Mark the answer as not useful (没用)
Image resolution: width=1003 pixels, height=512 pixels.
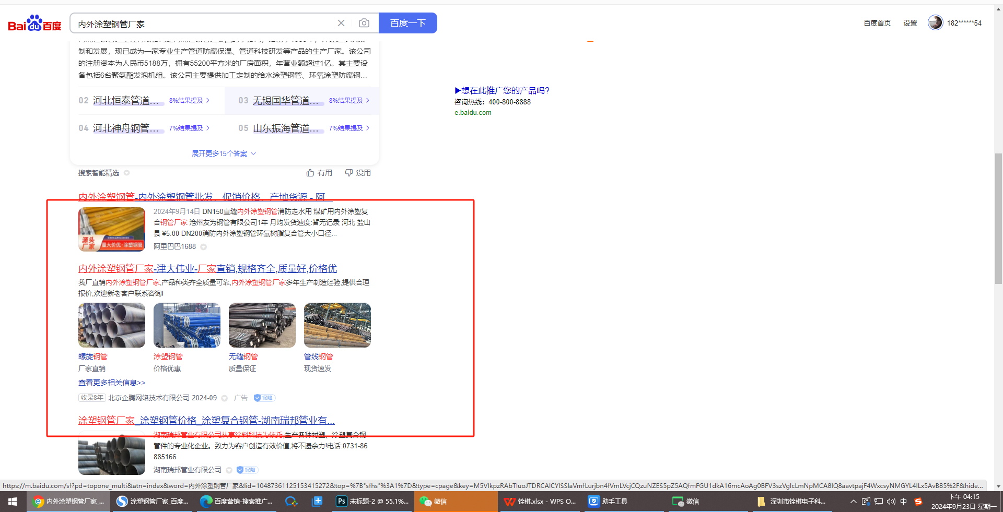coord(358,173)
